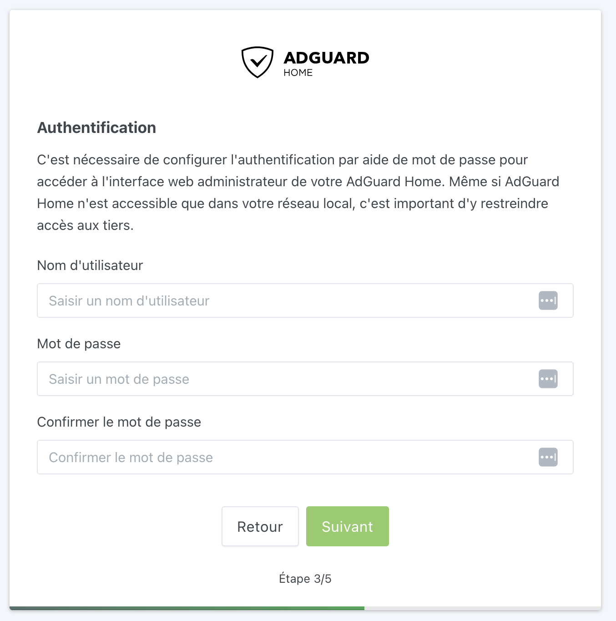Click the 'Authentification' heading

pyautogui.click(x=96, y=127)
